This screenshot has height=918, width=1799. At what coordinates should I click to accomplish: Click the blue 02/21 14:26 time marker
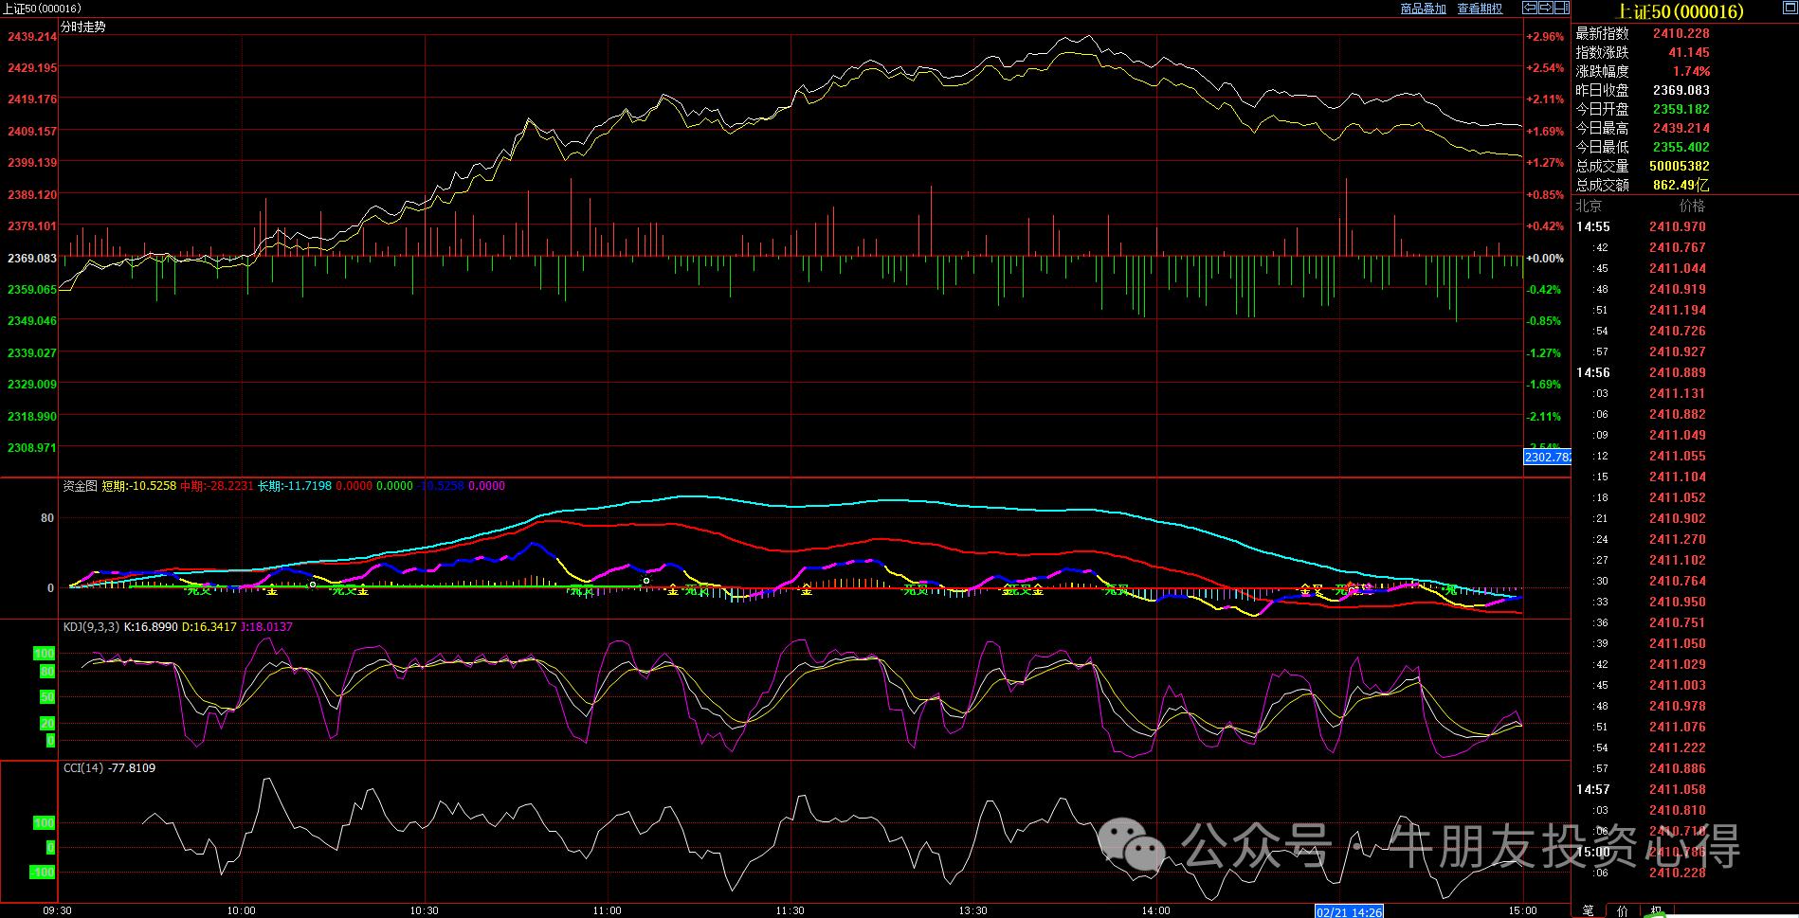tap(1349, 911)
